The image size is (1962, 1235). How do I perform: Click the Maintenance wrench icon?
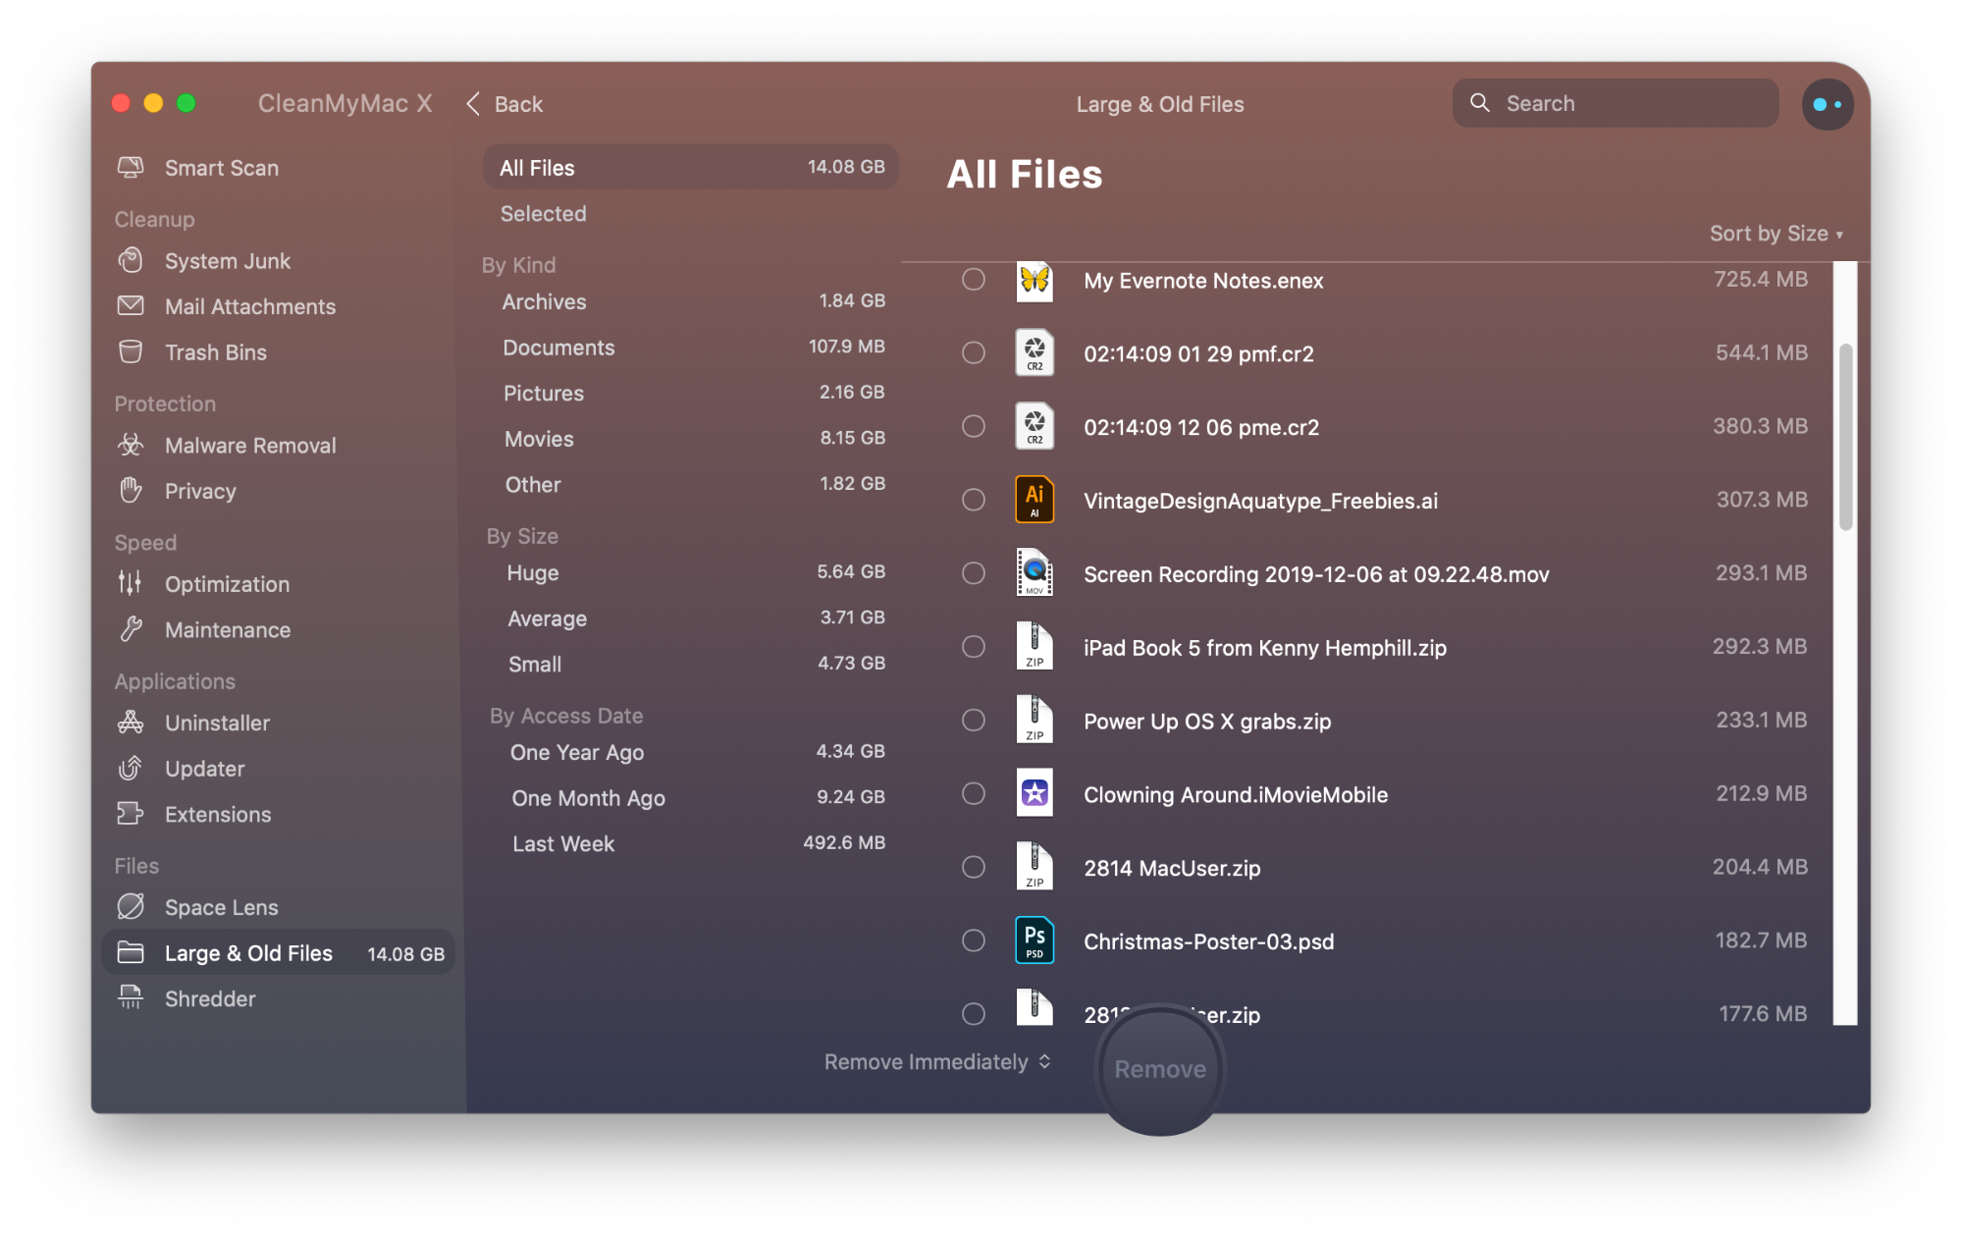tap(130, 629)
